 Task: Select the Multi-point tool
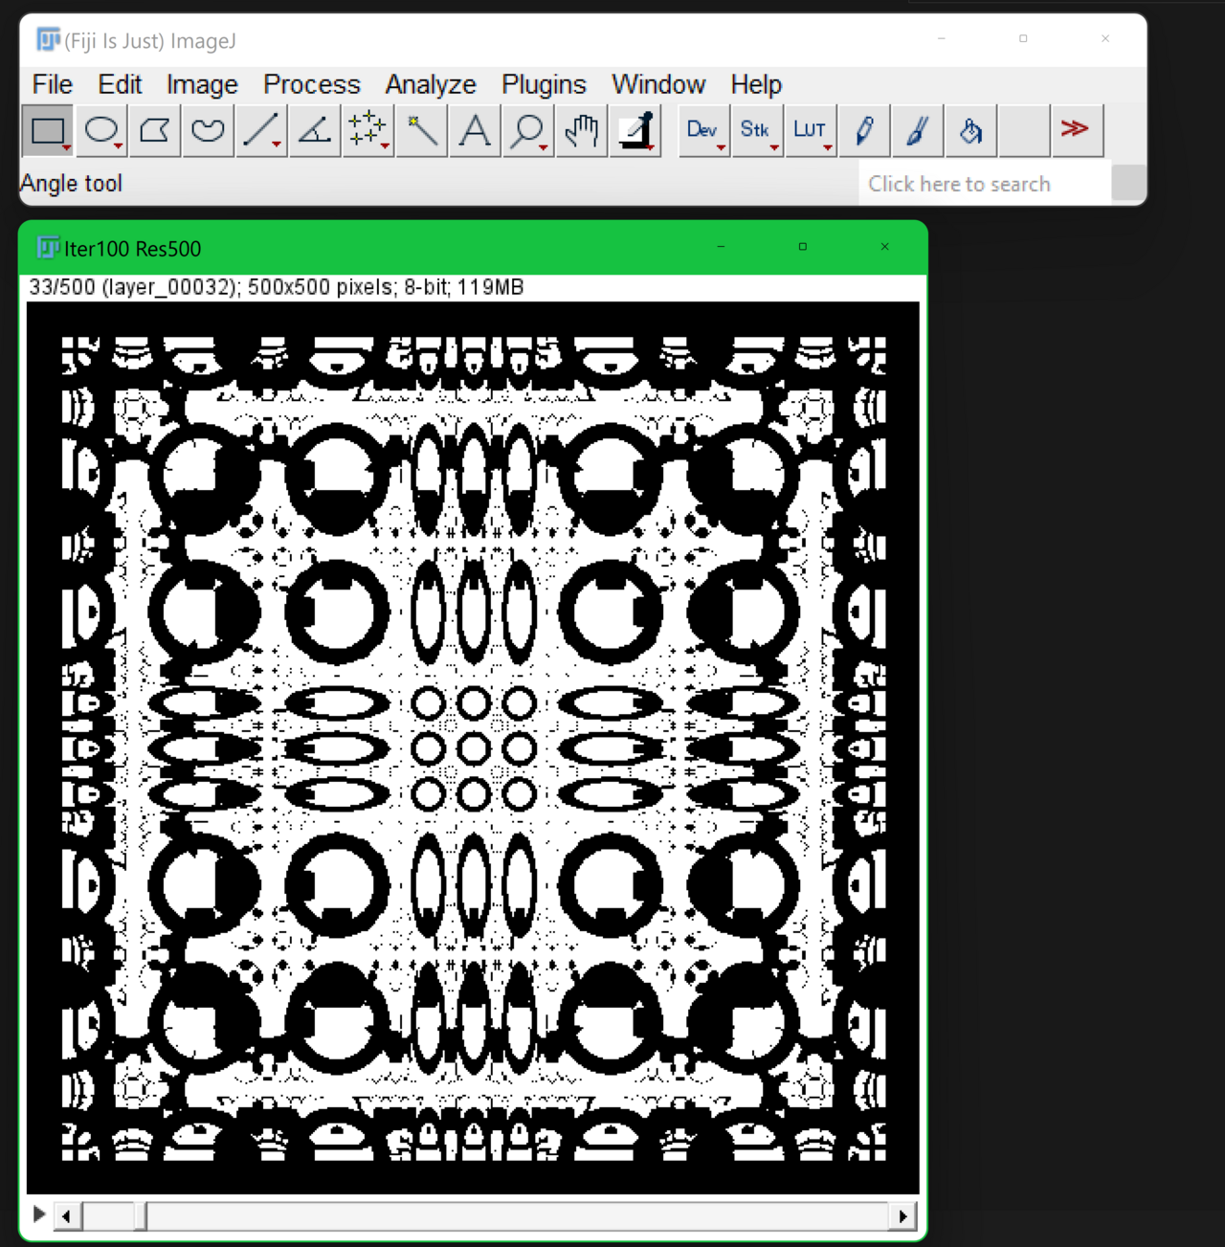(367, 130)
